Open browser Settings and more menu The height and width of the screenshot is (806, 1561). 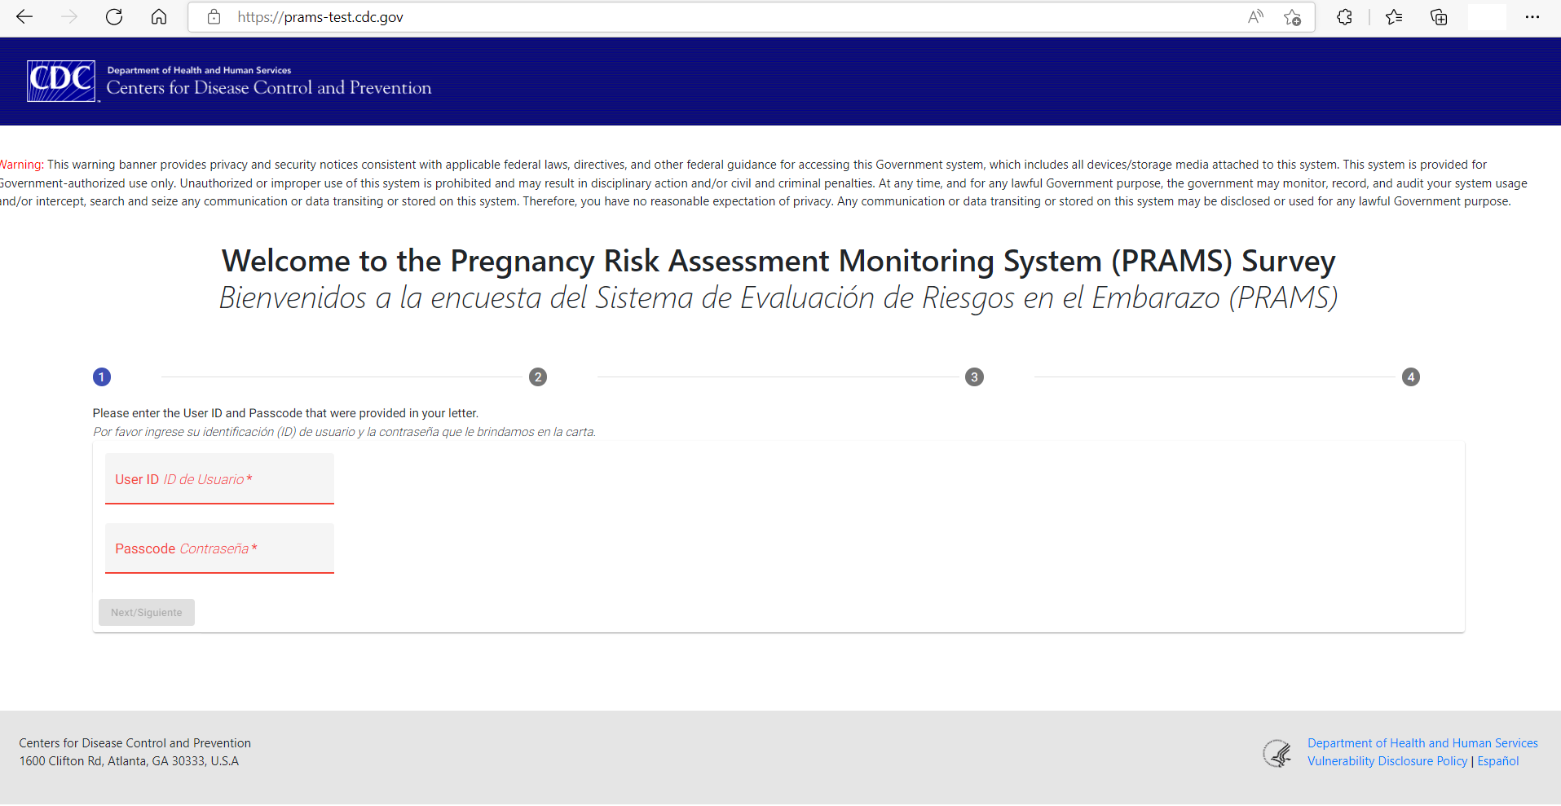1532,17
